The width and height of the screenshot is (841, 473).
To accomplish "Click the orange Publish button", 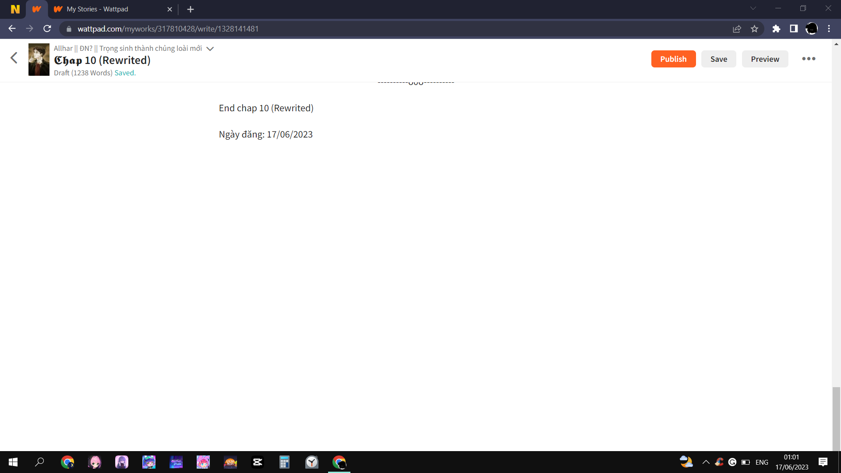I will point(673,59).
